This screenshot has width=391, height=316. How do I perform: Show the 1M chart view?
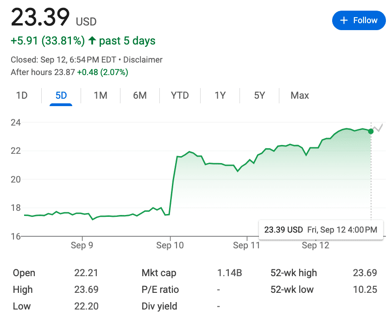click(x=100, y=95)
